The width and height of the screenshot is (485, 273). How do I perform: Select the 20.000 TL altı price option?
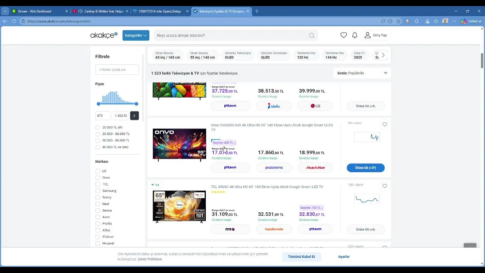tap(98, 127)
